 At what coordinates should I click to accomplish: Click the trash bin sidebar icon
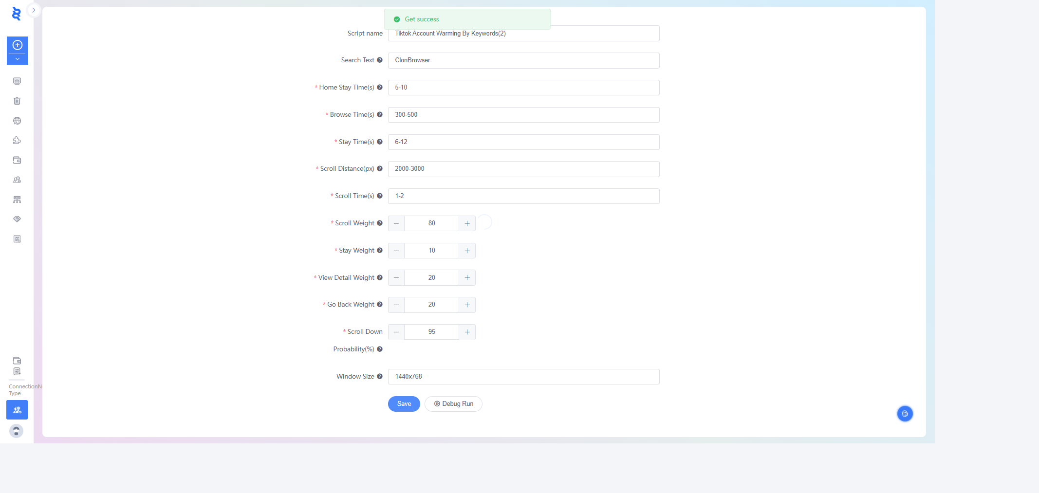click(x=17, y=101)
